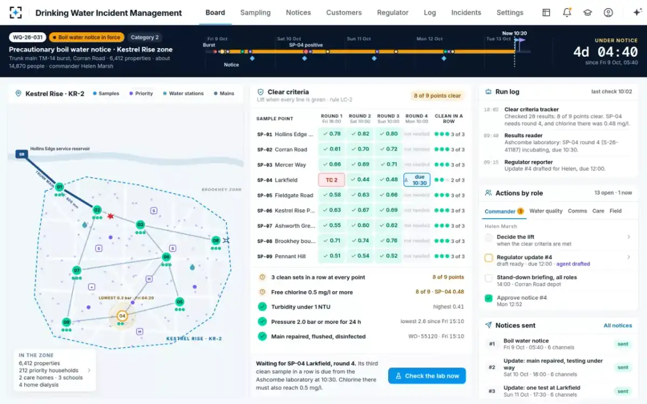Open the notifications bell
Viewport: 647px width, 404px height.
[567, 12]
